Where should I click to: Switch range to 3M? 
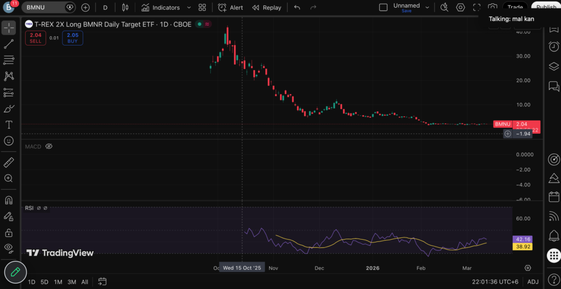72,282
